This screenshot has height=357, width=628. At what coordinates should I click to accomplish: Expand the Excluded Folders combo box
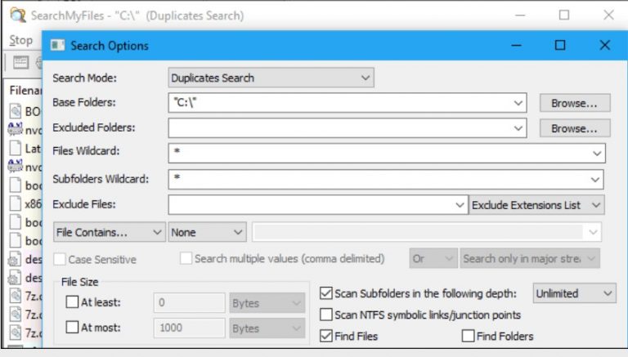click(x=518, y=128)
